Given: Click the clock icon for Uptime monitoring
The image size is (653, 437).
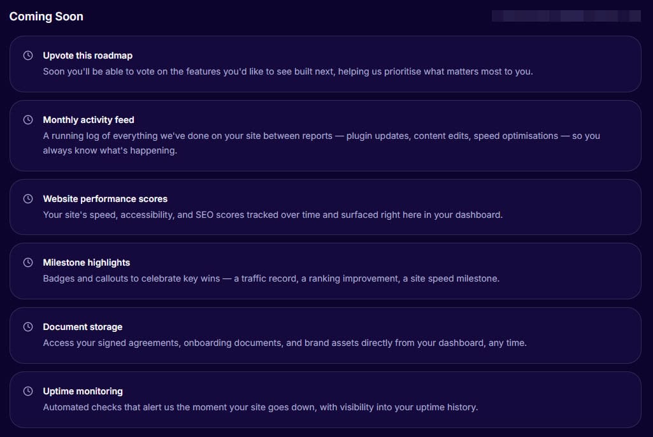Looking at the screenshot, I should [x=28, y=391].
